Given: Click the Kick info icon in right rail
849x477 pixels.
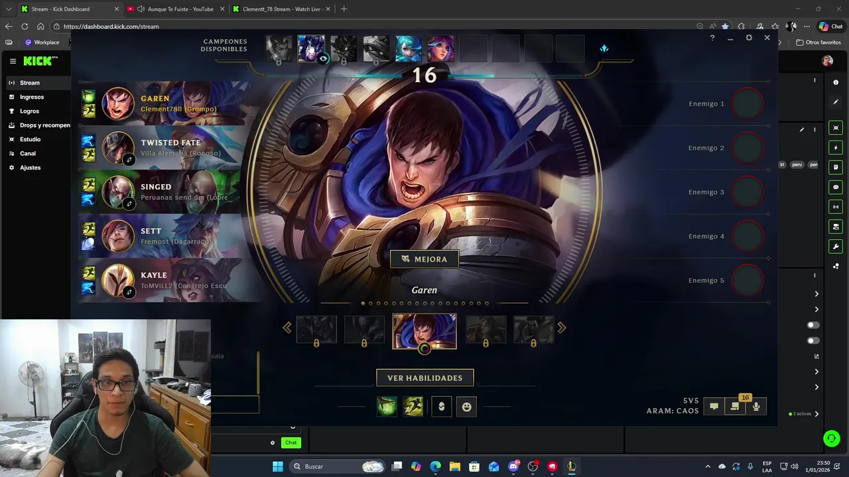Looking at the screenshot, I should [836, 82].
